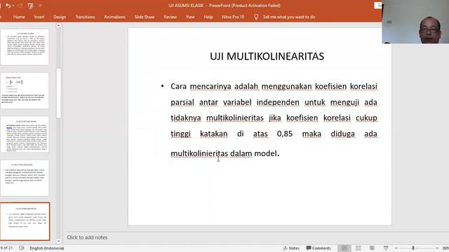Click the spell check icon in the status bar
The width and height of the screenshot is (449, 252).
tap(22, 248)
